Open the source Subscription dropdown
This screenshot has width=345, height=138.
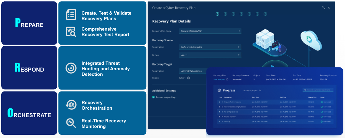[210, 47]
